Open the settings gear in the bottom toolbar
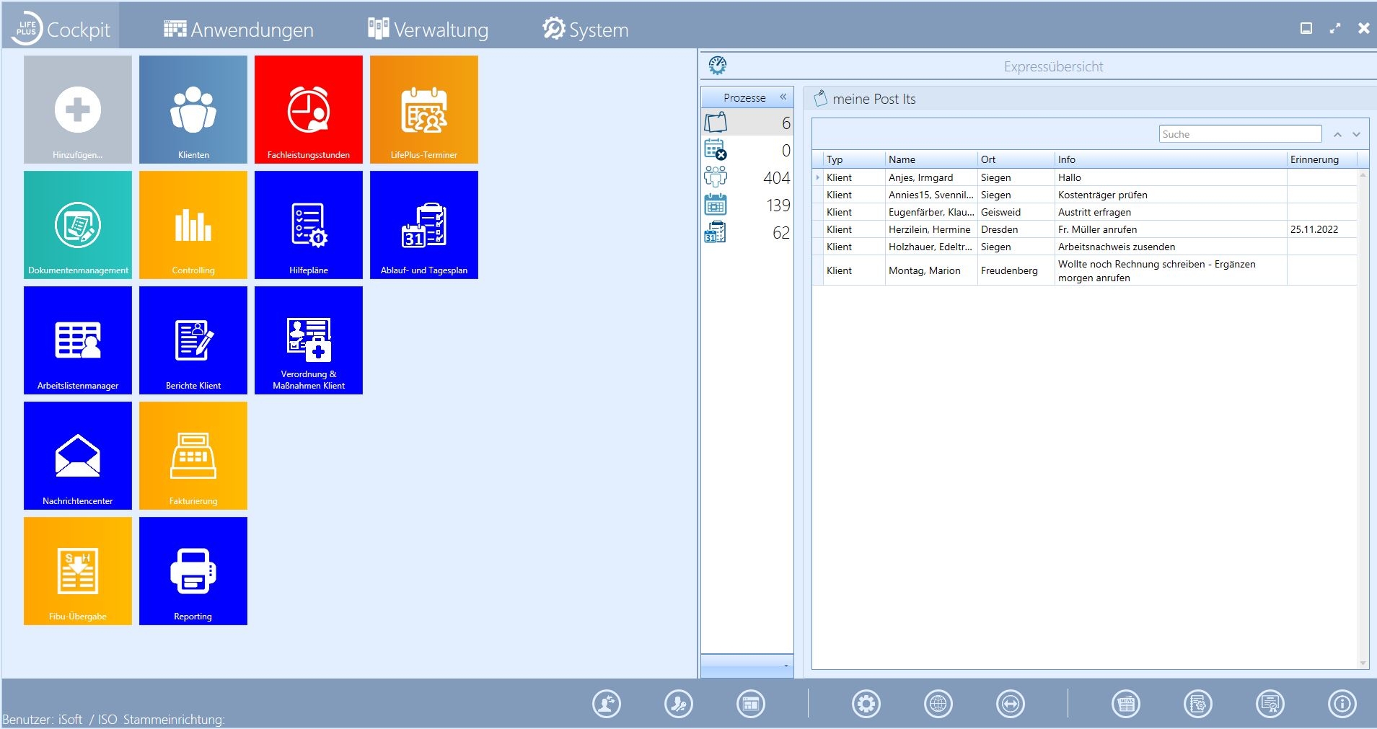 click(867, 704)
